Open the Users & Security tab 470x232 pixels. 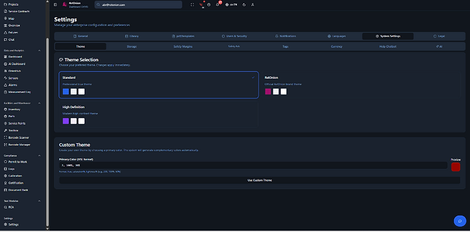234,36
